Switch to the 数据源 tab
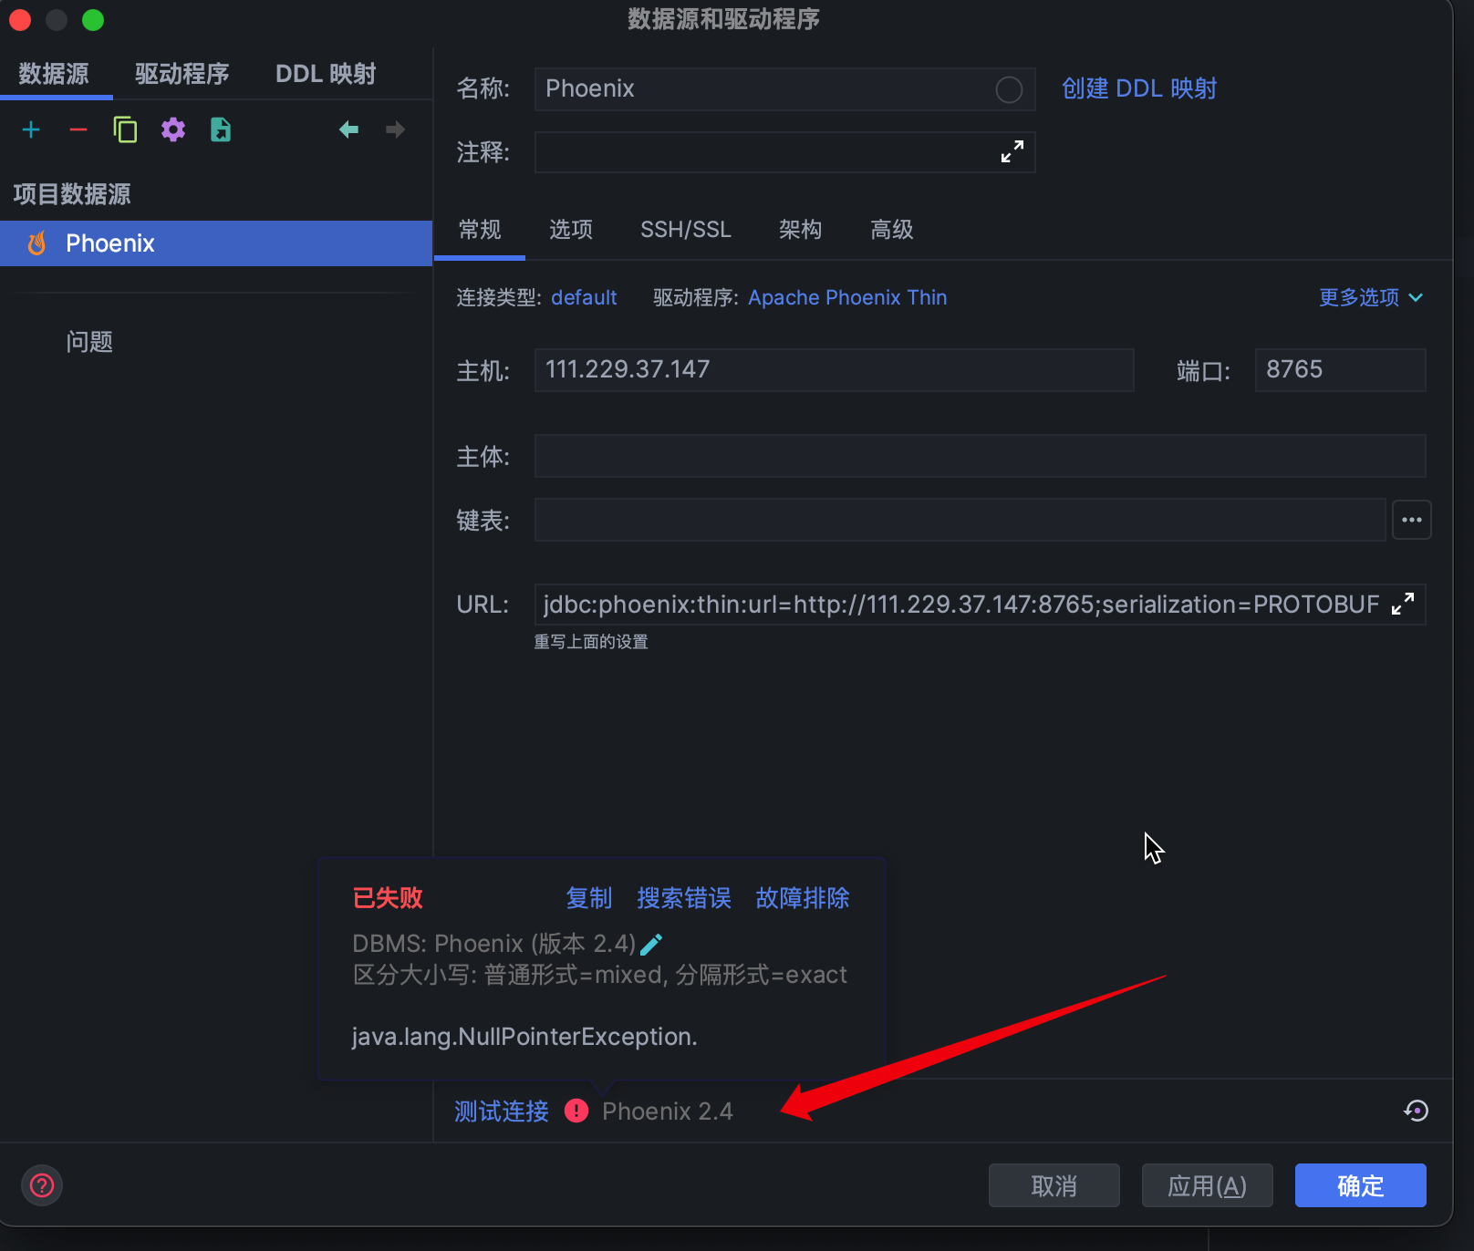 [54, 74]
